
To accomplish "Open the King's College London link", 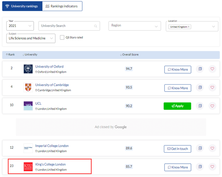I will click(x=50, y=164).
